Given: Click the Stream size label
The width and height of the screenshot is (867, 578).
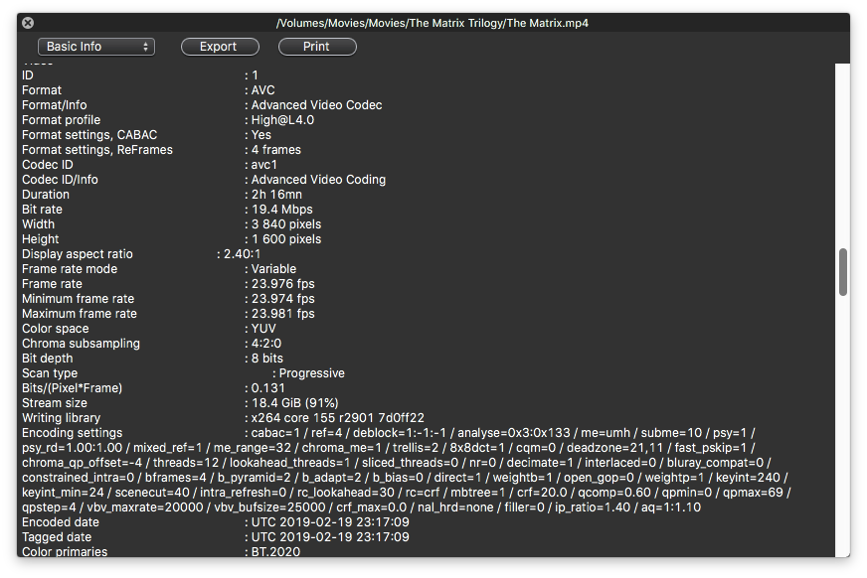Looking at the screenshot, I should [55, 403].
